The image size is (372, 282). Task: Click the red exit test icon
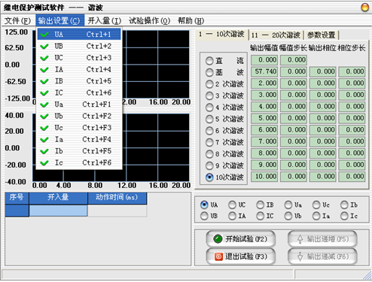point(218,256)
